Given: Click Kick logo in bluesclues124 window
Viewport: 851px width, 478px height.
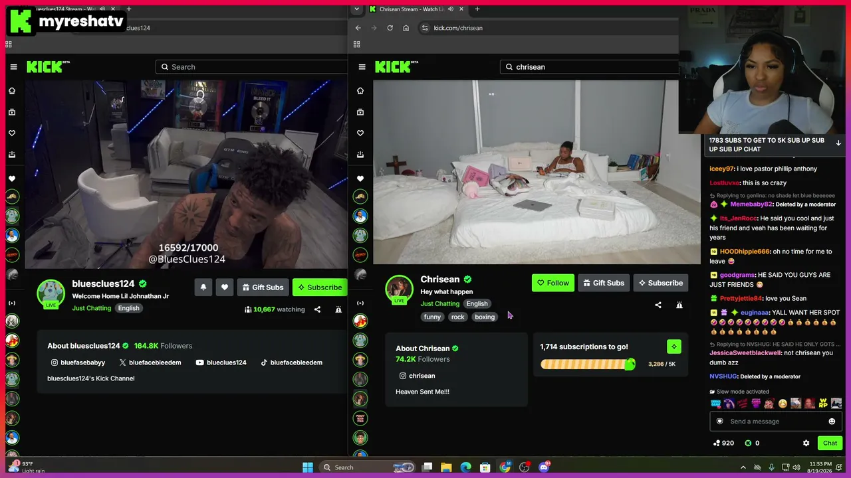Looking at the screenshot, I should pos(47,66).
